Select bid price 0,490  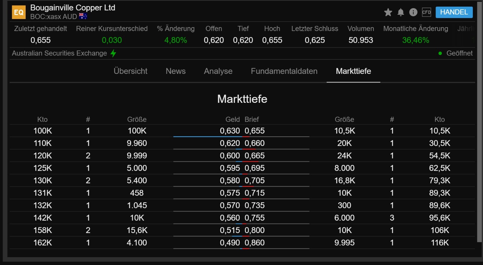point(230,243)
